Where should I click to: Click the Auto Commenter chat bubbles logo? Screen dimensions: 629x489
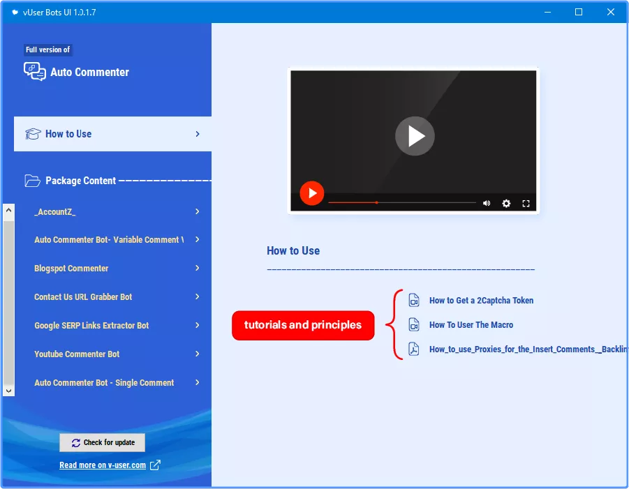tap(34, 72)
